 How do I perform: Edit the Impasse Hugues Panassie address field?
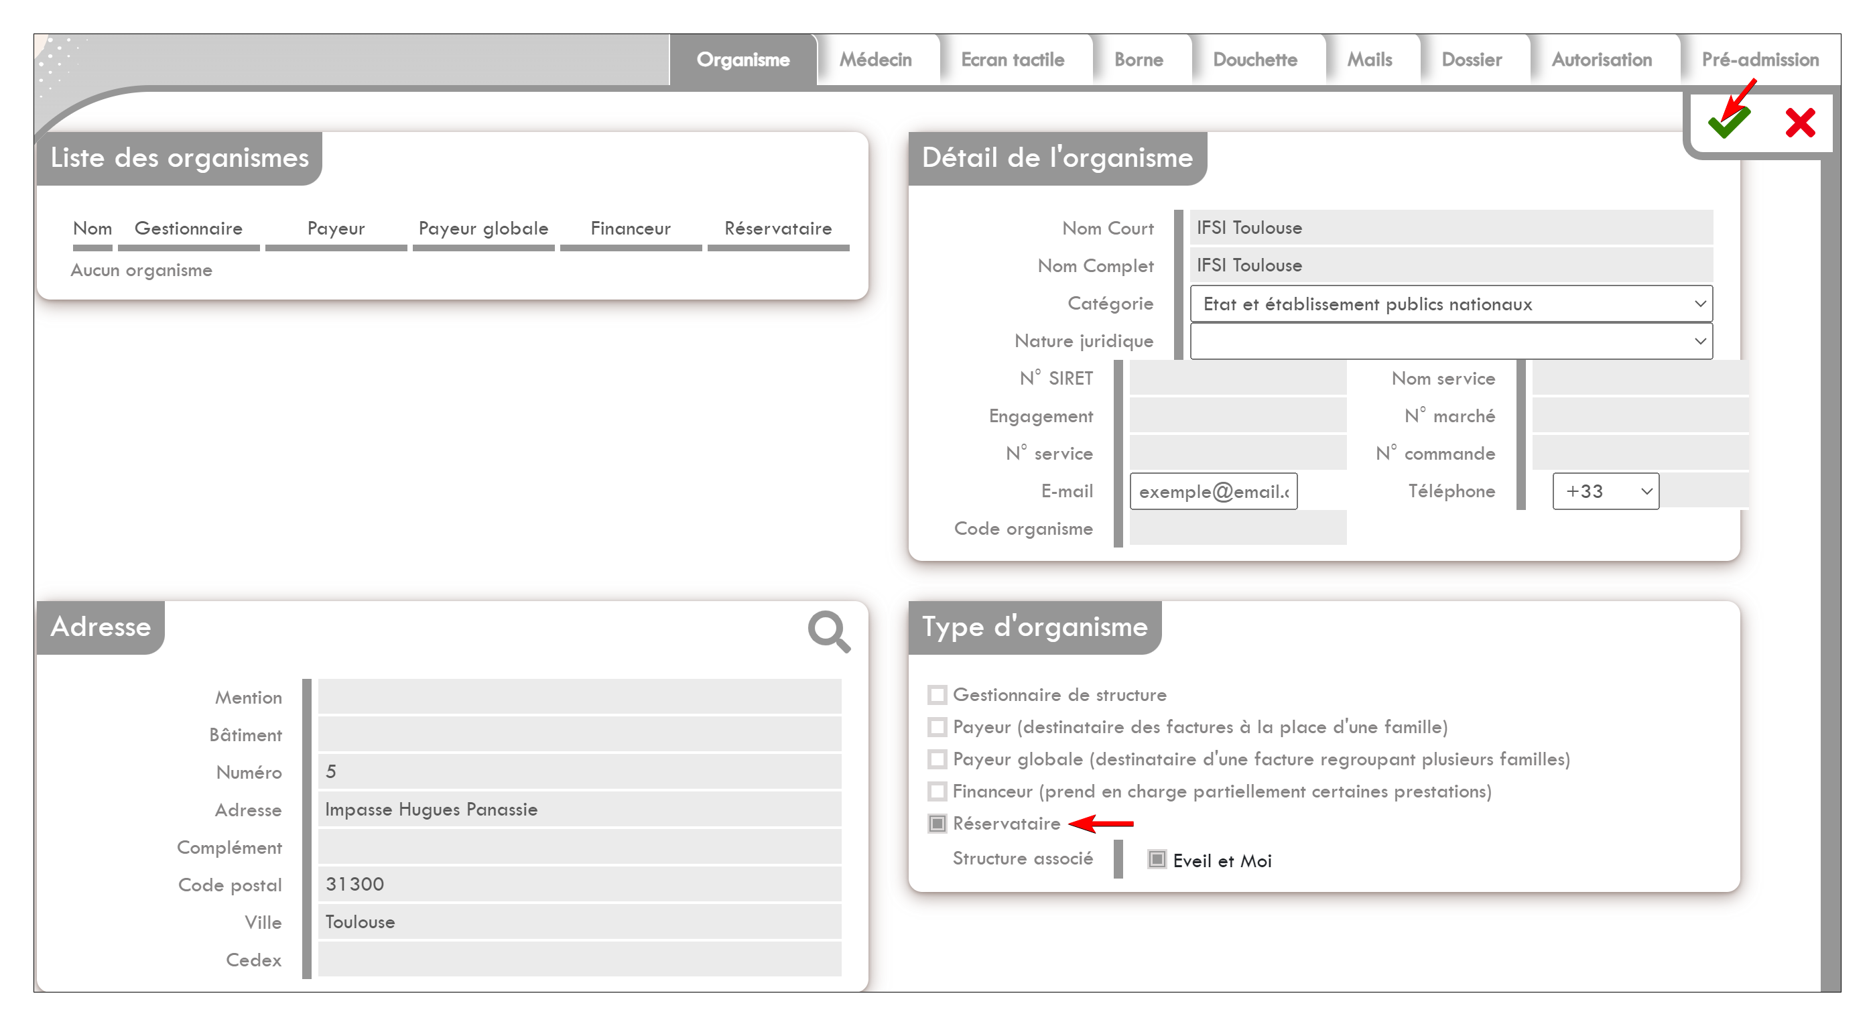(x=580, y=810)
